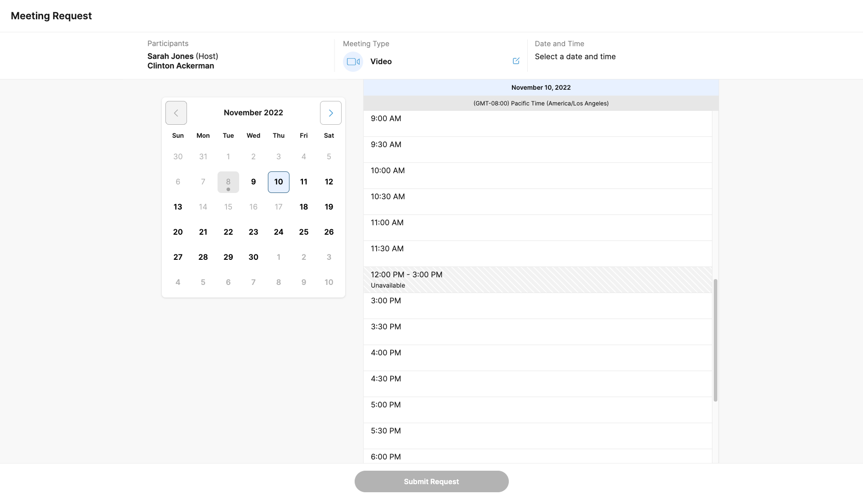
Task: Click the Submit Request button
Action: (431, 481)
